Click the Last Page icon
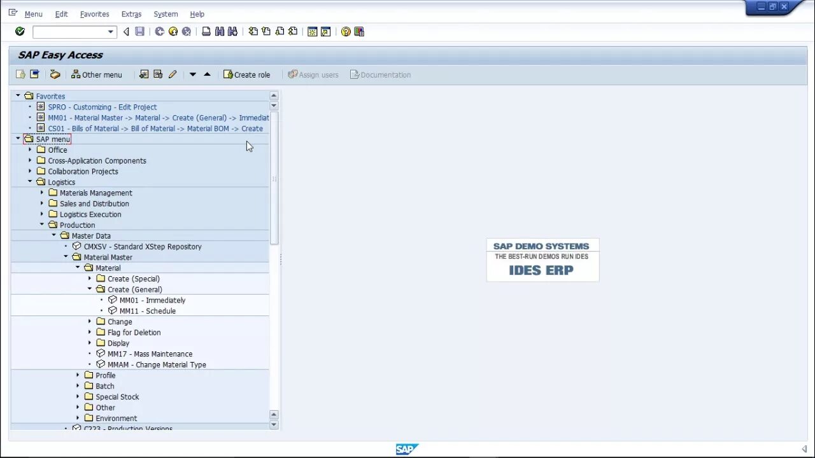This screenshot has width=815, height=458. point(293,31)
